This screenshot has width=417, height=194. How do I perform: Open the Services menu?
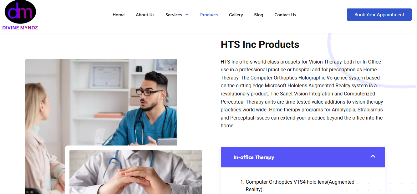point(174,15)
